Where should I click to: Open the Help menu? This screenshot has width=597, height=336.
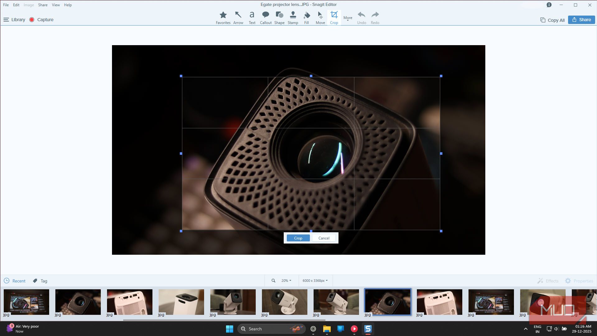click(68, 5)
